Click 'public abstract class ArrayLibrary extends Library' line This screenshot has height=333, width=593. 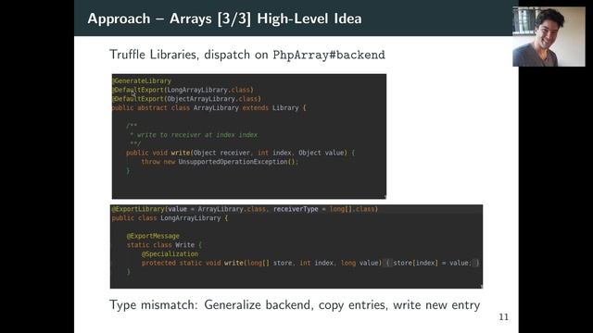209,108
